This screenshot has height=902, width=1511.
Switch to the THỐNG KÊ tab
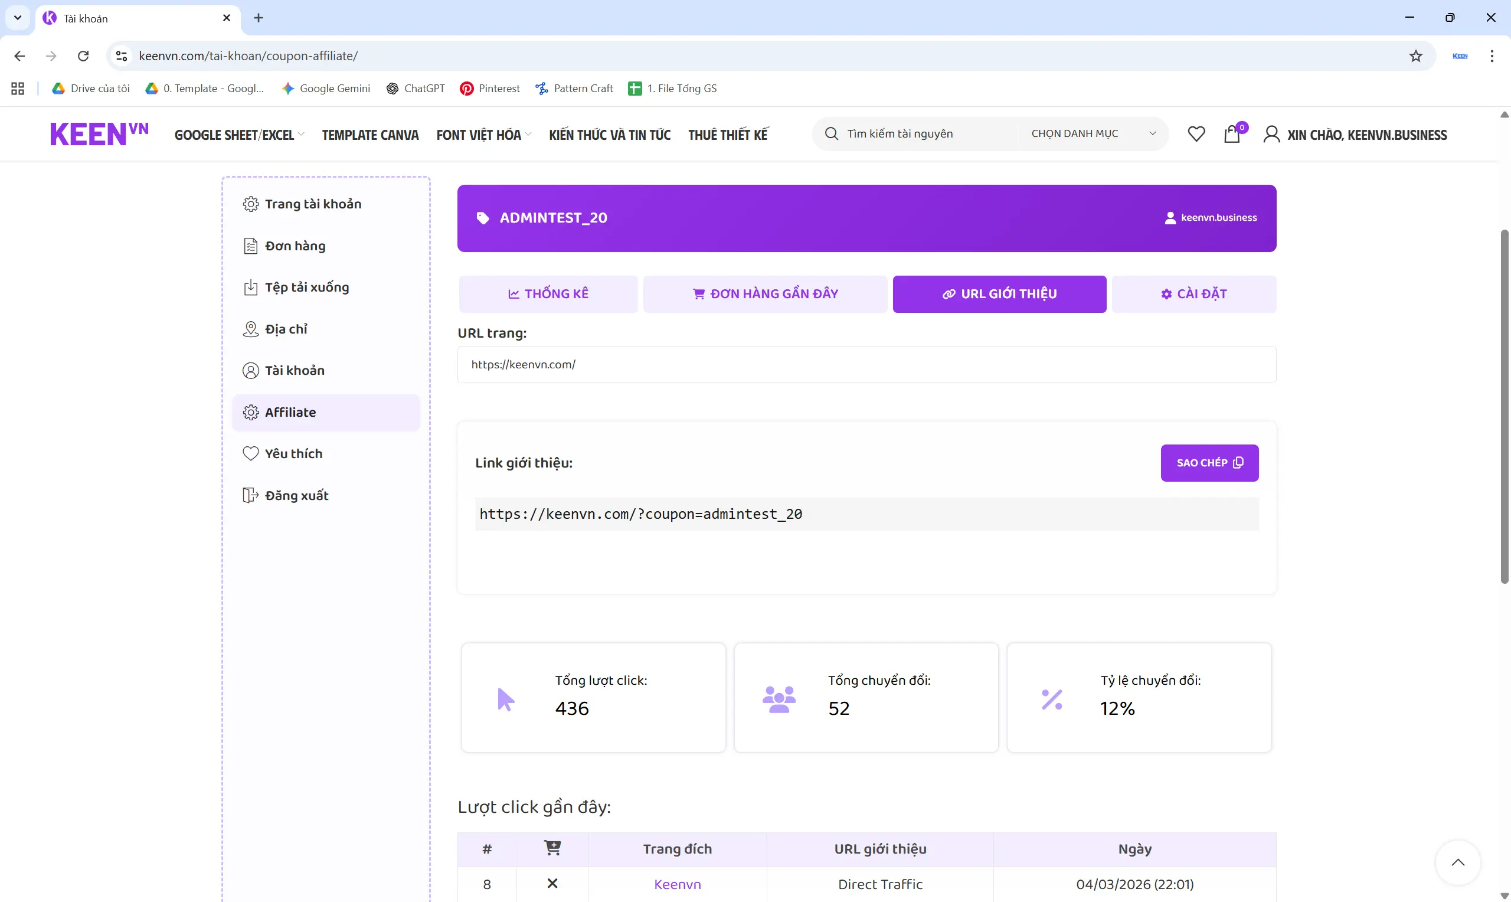pyautogui.click(x=548, y=294)
